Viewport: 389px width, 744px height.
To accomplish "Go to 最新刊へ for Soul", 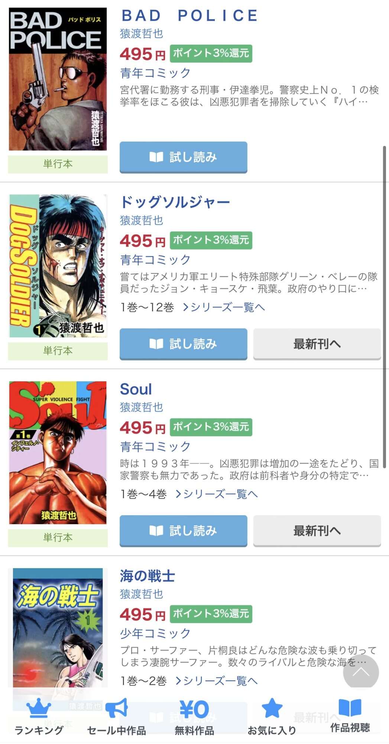I will click(x=317, y=530).
